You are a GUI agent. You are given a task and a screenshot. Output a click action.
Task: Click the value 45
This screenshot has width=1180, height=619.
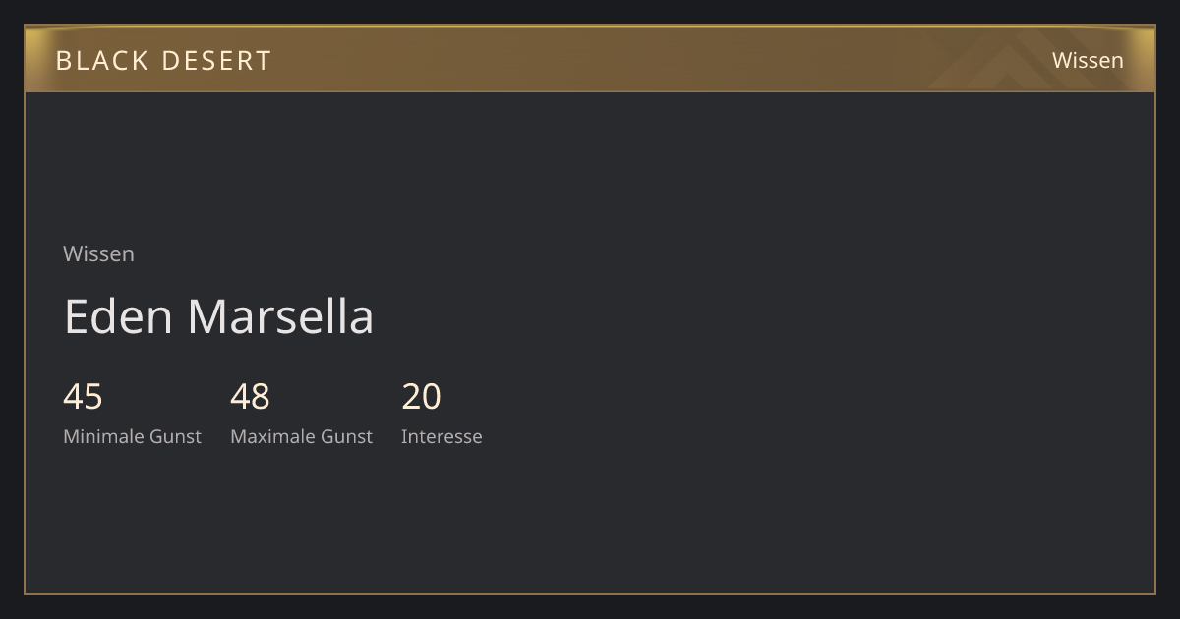coord(83,396)
